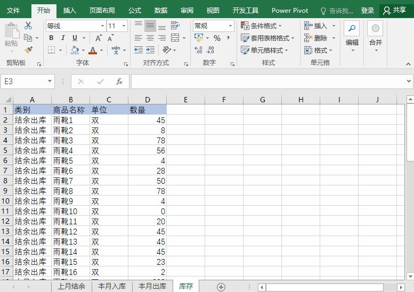
Task: Align text left
Action: coord(139,38)
